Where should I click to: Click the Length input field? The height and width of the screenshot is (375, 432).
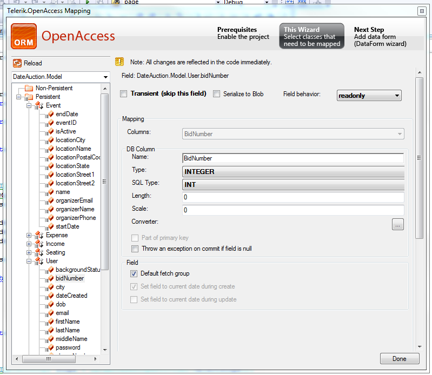293,197
